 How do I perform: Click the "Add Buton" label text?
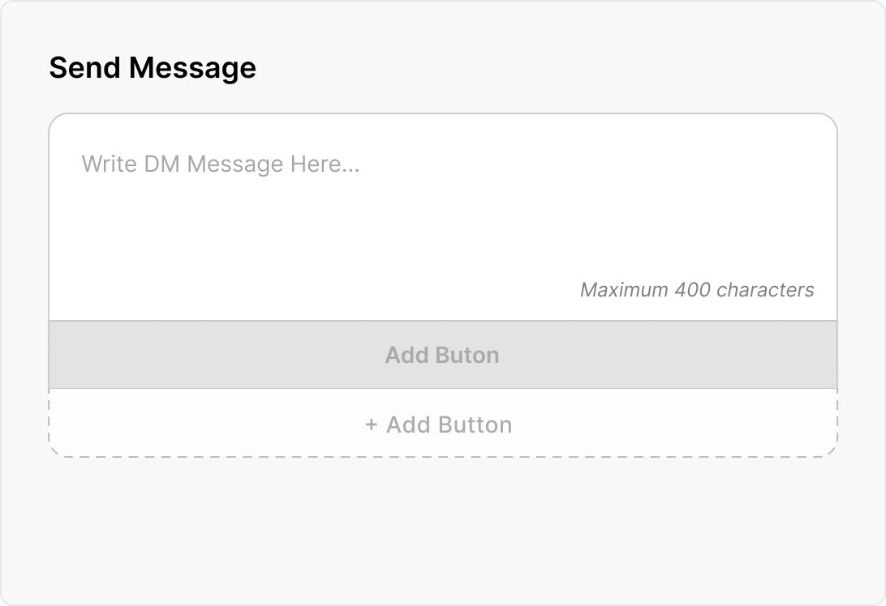pyautogui.click(x=442, y=355)
